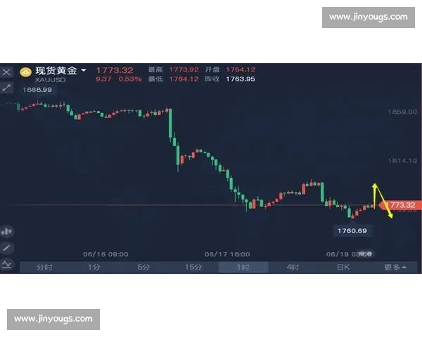
Task: Click the low price label 1760.69
Action: click(352, 231)
